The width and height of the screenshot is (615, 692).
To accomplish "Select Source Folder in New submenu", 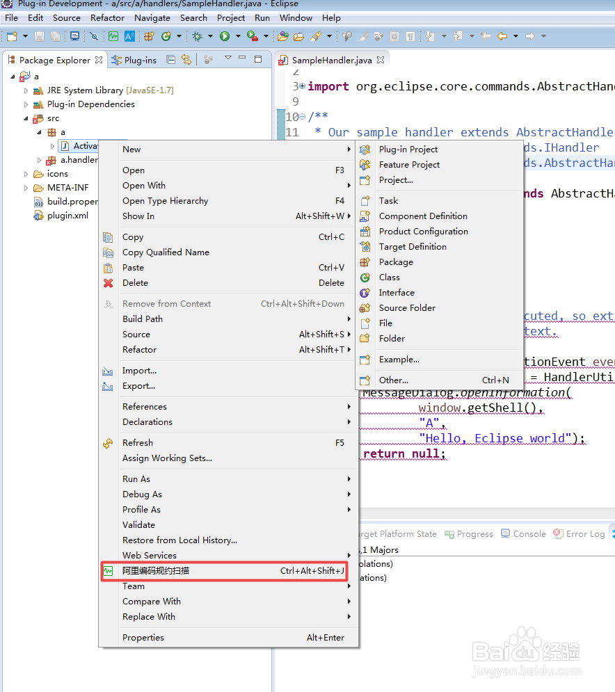I will (x=439, y=308).
